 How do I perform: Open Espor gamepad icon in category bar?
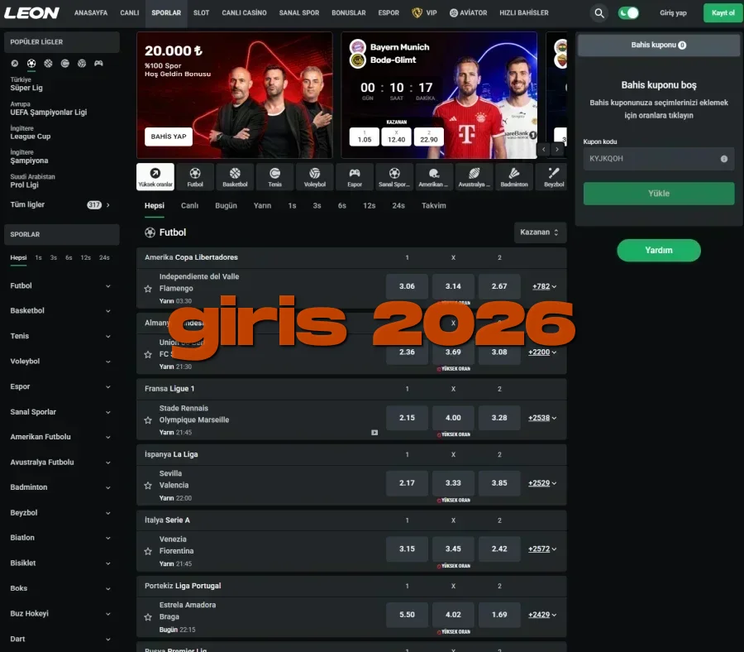click(x=355, y=177)
